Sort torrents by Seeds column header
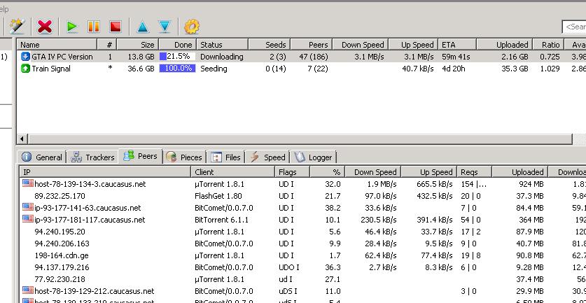Image resolution: width=586 pixels, height=303 pixels. [x=270, y=45]
